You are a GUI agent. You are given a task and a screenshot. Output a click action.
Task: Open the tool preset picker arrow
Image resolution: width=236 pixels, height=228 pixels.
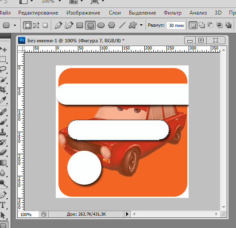pos(15,25)
